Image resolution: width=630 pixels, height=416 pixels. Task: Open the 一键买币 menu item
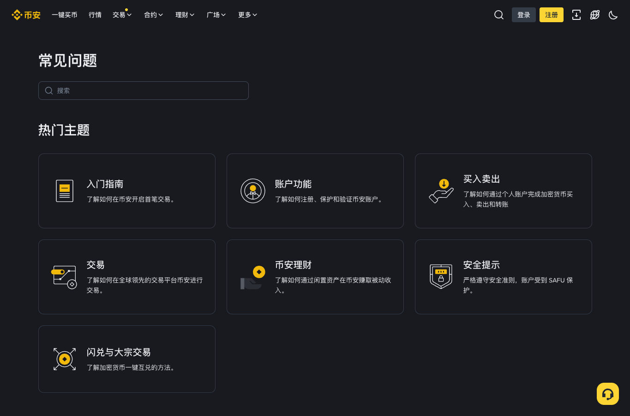pyautogui.click(x=65, y=15)
